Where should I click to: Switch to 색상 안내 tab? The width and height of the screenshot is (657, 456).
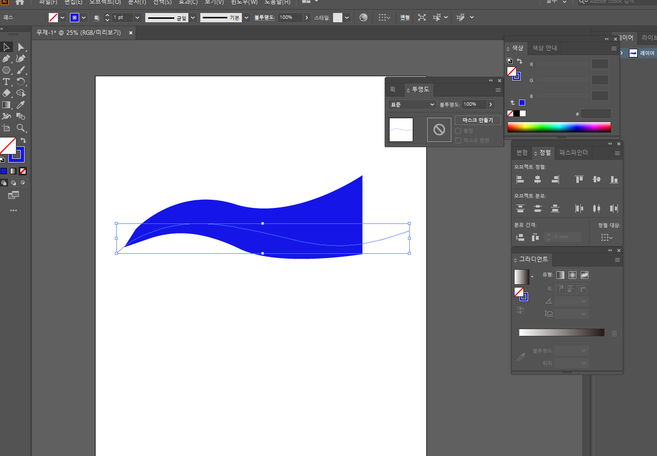click(545, 48)
